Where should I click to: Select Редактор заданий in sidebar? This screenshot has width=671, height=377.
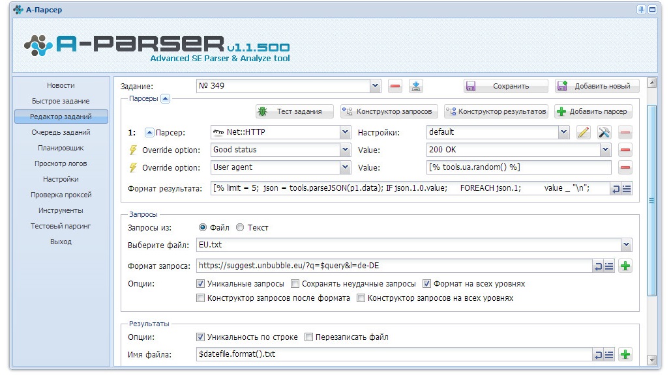pyautogui.click(x=61, y=117)
